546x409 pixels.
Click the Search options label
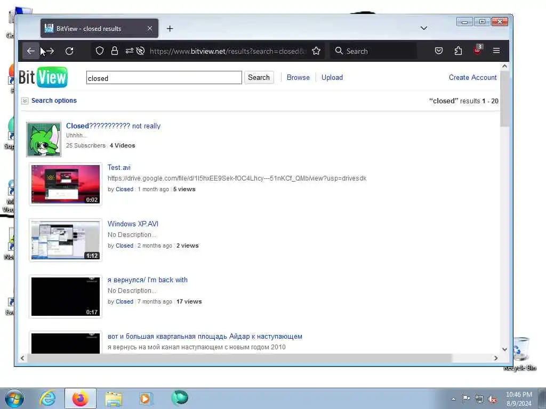54,101
